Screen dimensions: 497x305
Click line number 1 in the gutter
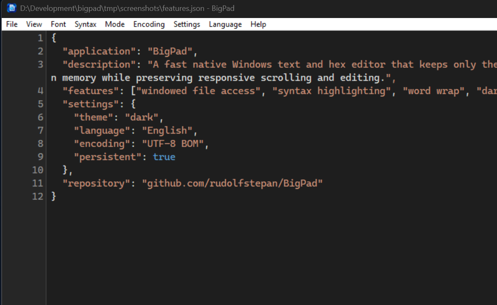tap(40, 38)
